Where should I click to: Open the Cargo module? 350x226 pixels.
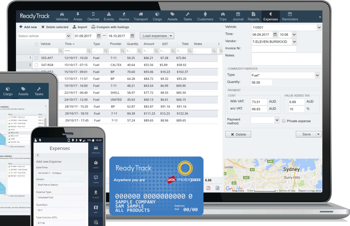(x=157, y=16)
